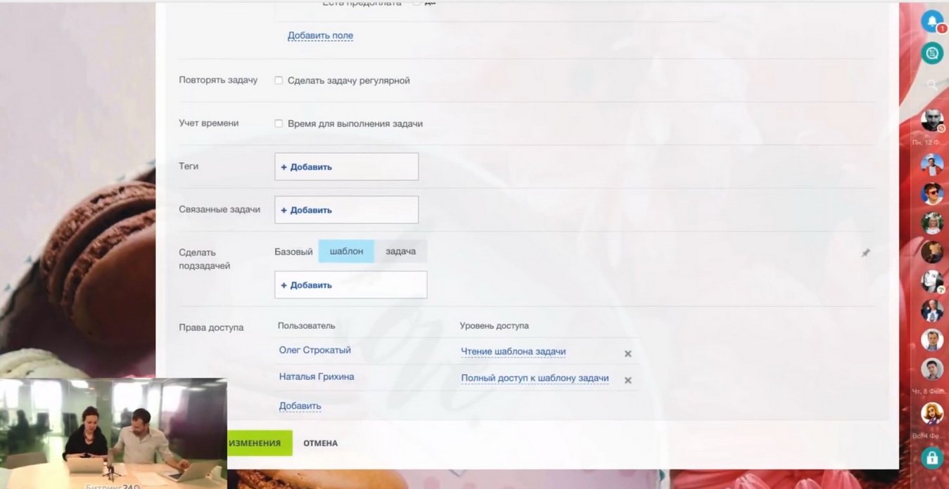The height and width of the screenshot is (489, 949).
Task: Open 'Чтение шаблона задачи' access level dropdown
Action: tap(513, 351)
